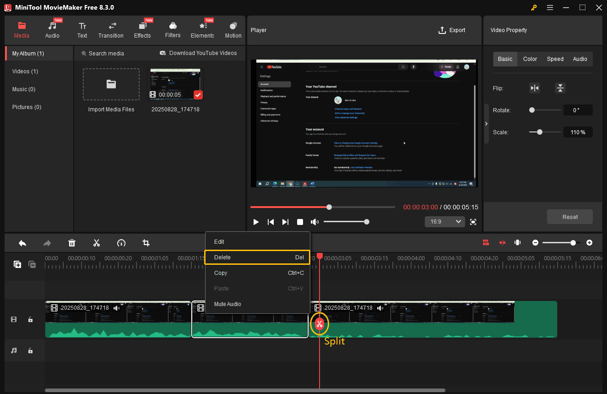Click the scissors Split icon in toolbar
607x394 pixels.
[x=97, y=243]
